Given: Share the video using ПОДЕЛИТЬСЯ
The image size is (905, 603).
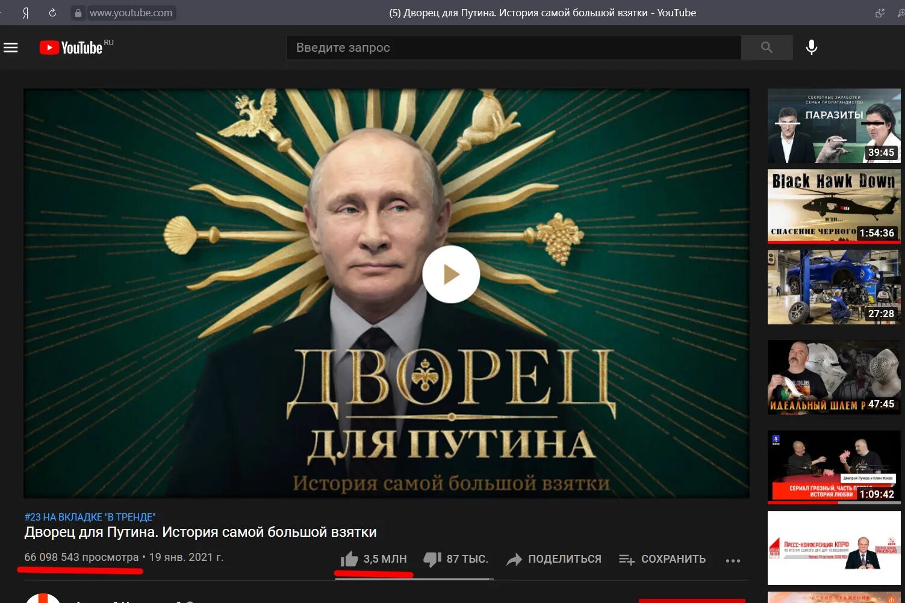Looking at the screenshot, I should click(x=554, y=559).
